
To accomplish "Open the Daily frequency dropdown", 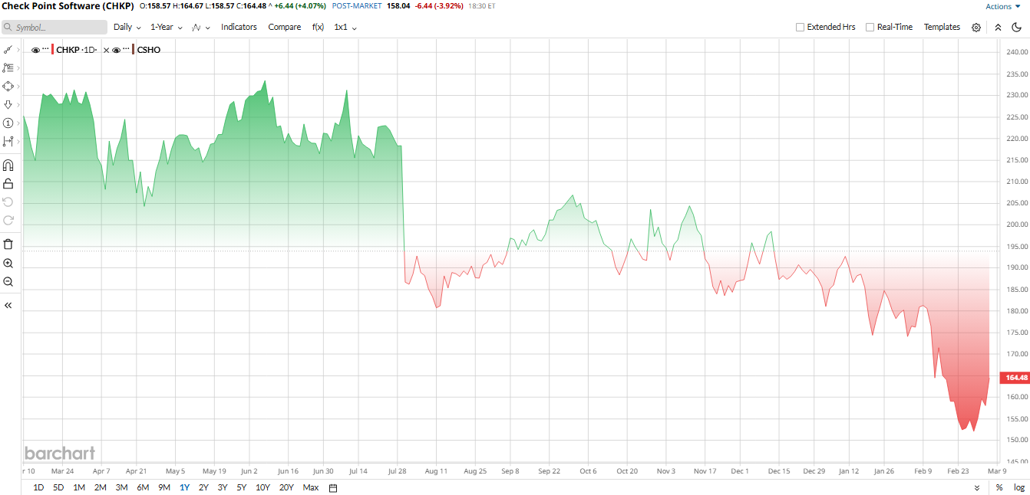I will tap(127, 27).
